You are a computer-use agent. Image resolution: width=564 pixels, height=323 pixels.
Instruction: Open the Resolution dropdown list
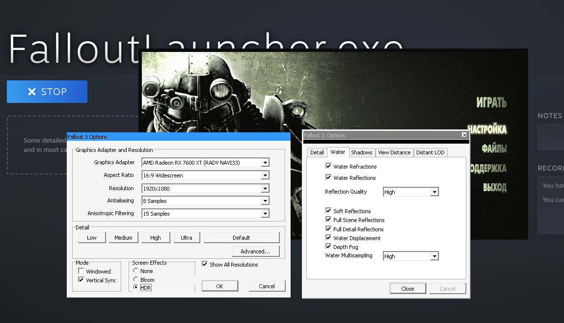(x=265, y=189)
